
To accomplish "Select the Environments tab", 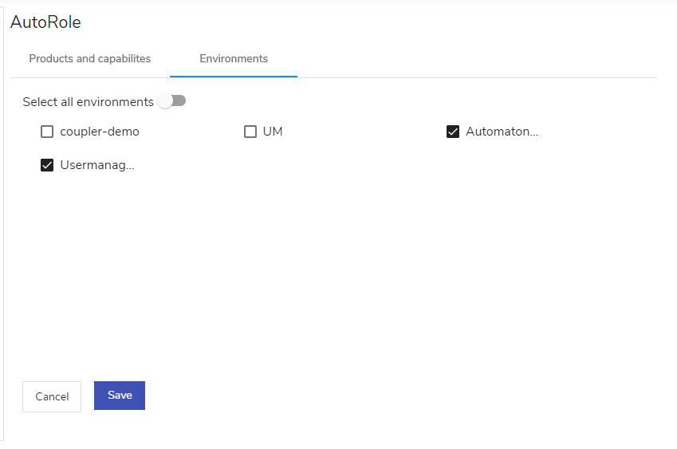I will click(234, 59).
